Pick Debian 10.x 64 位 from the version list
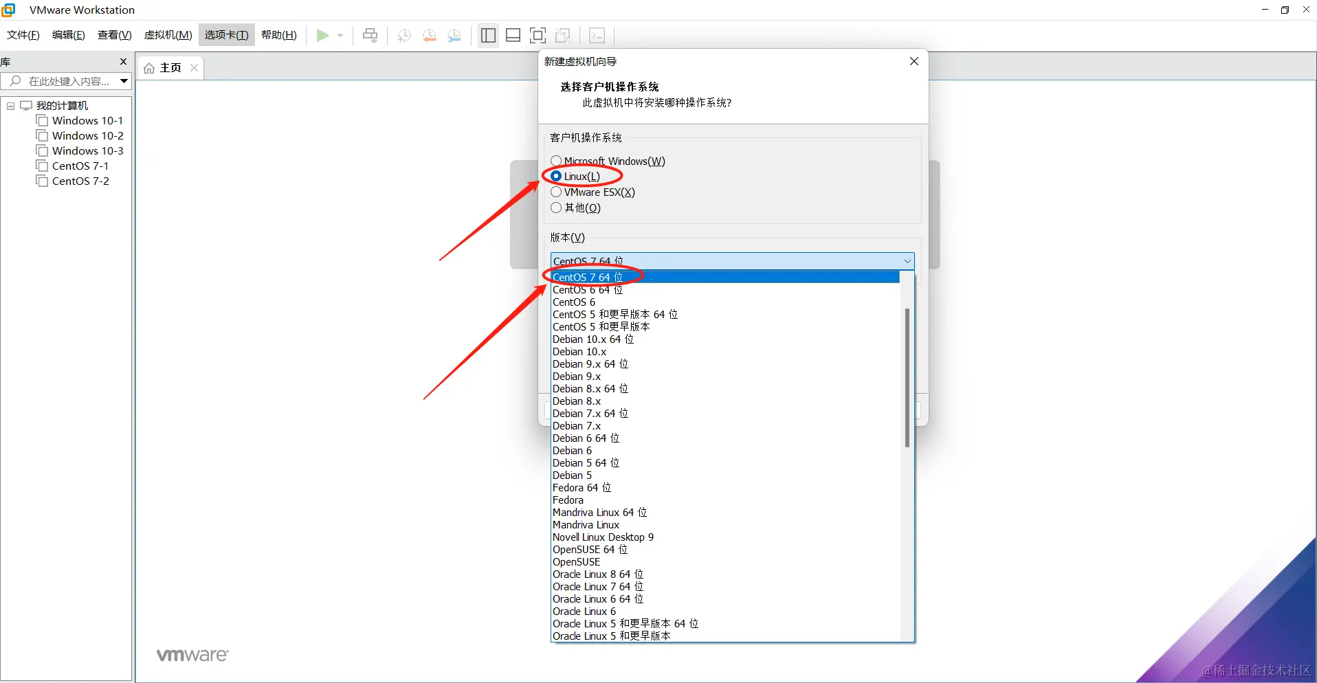The image size is (1317, 683). click(x=725, y=339)
